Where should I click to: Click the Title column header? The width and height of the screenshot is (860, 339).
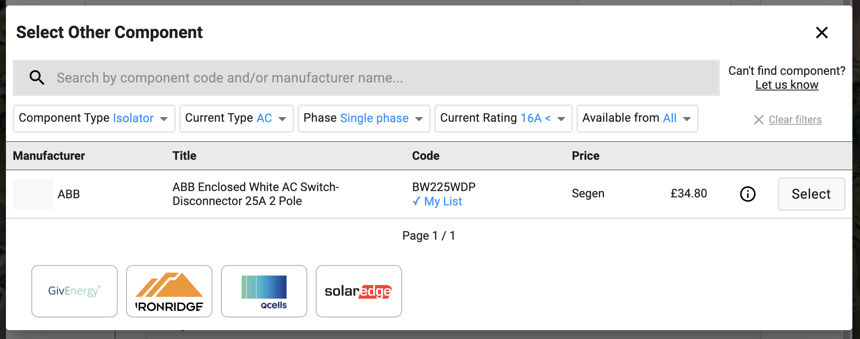pos(185,156)
